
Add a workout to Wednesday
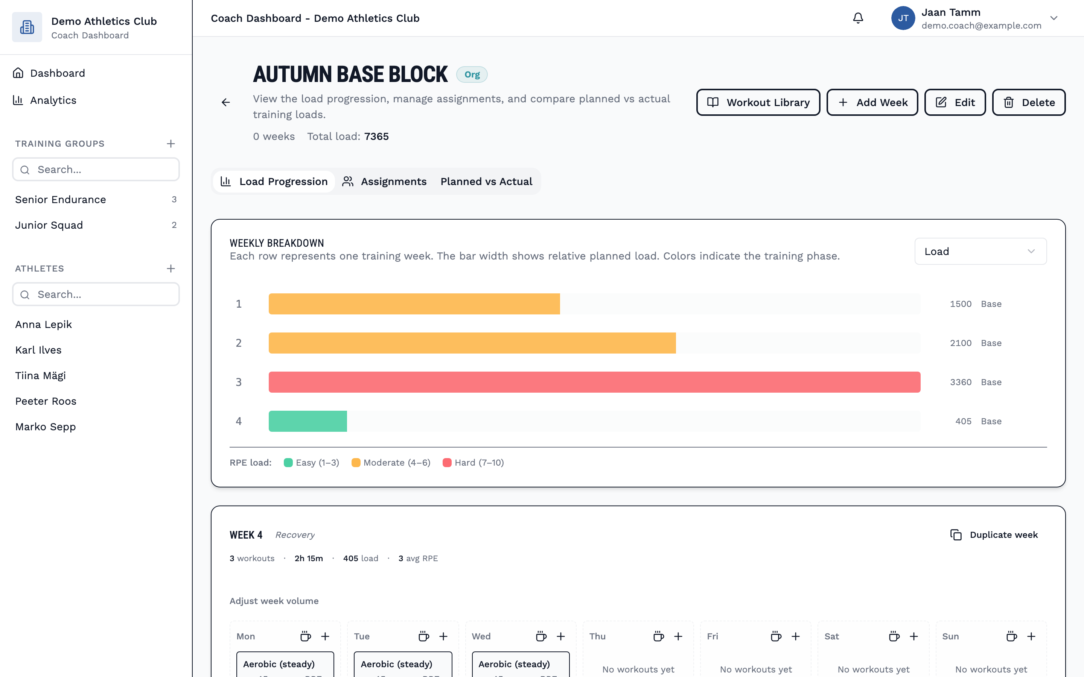point(561,636)
